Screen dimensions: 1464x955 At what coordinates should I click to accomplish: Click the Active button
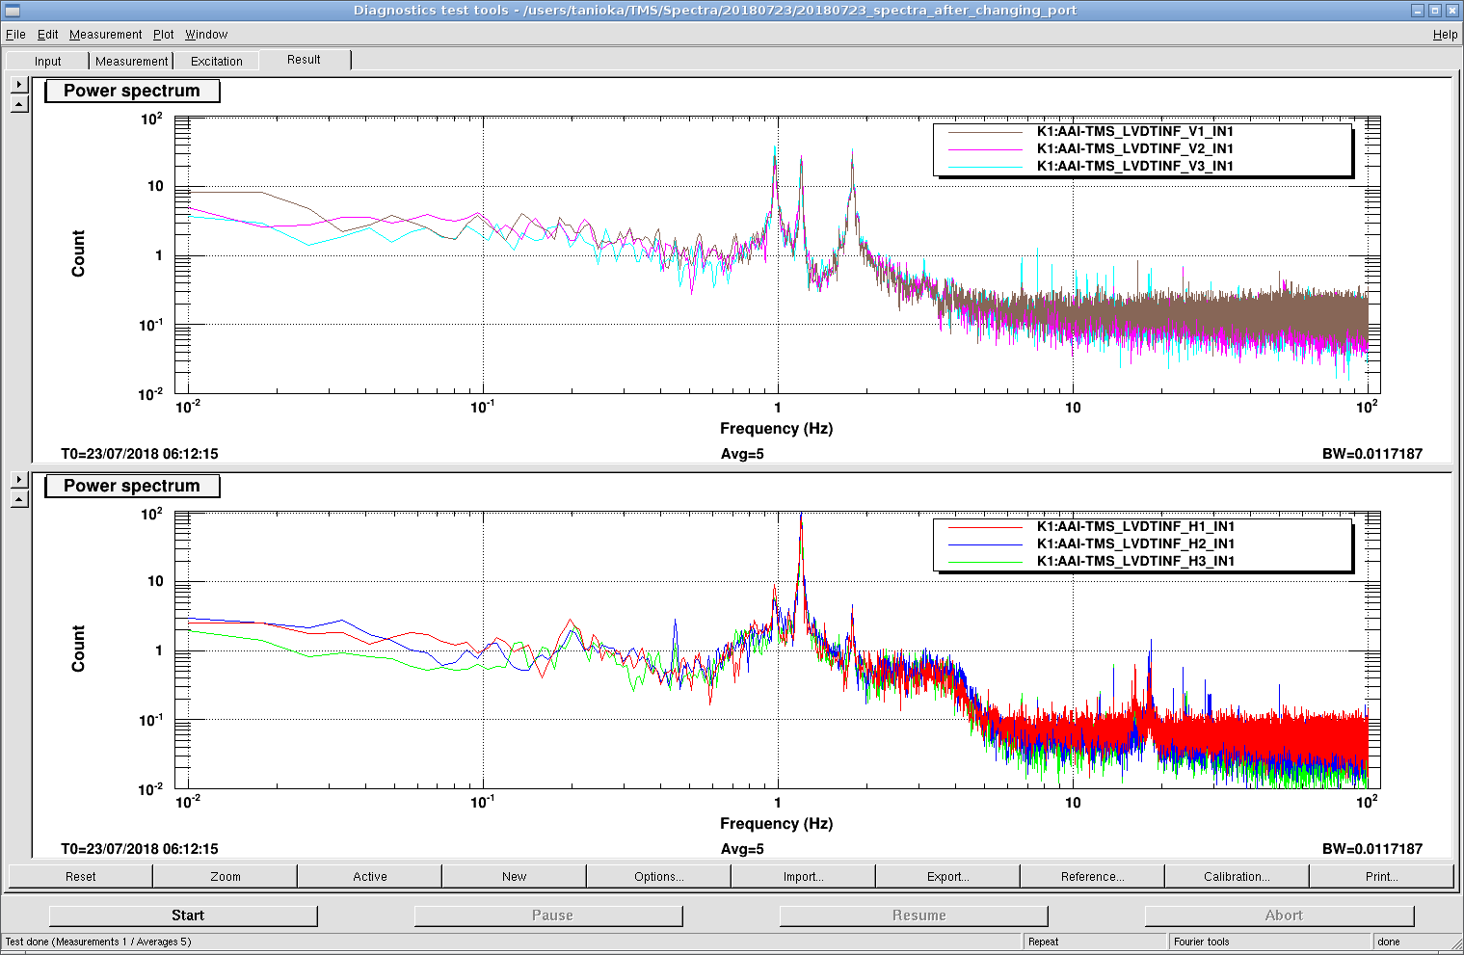[x=370, y=876]
